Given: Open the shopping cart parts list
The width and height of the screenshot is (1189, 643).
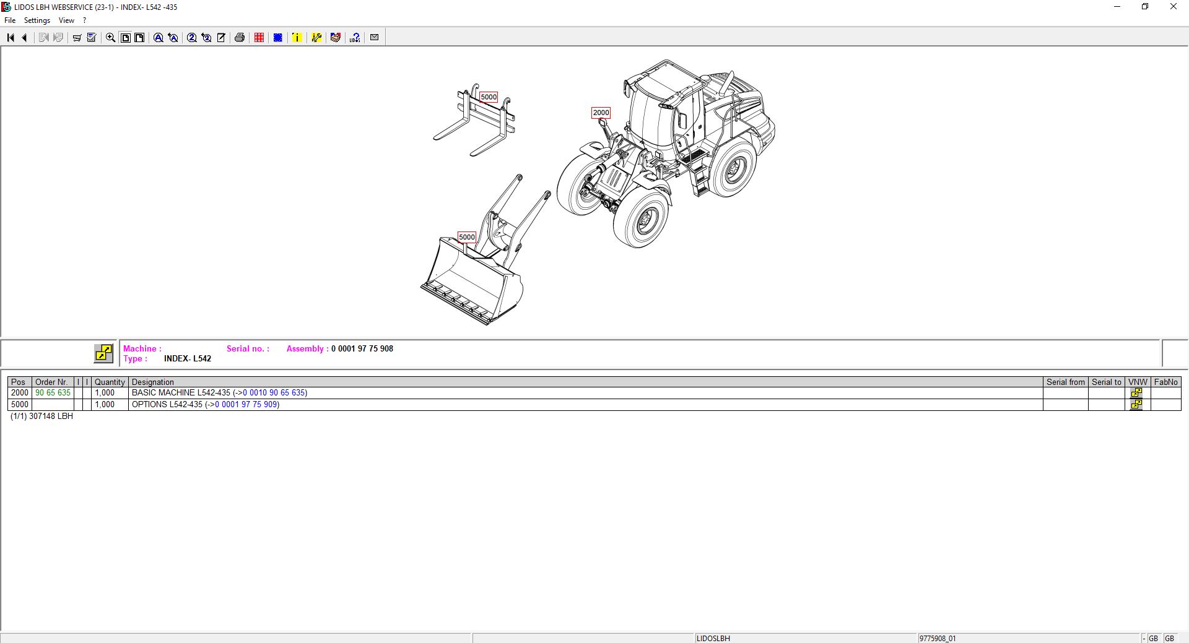Looking at the screenshot, I should tap(77, 37).
